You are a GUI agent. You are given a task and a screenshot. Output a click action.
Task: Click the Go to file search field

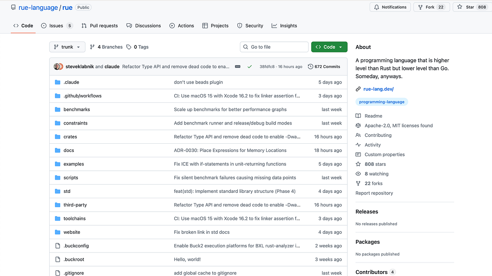click(x=274, y=47)
